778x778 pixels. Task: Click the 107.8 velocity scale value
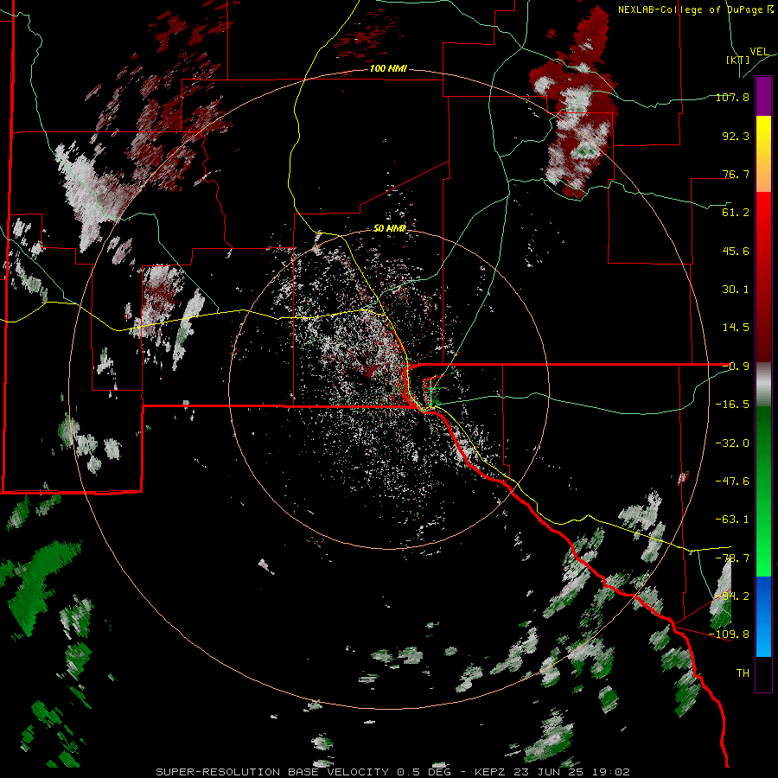coord(732,97)
